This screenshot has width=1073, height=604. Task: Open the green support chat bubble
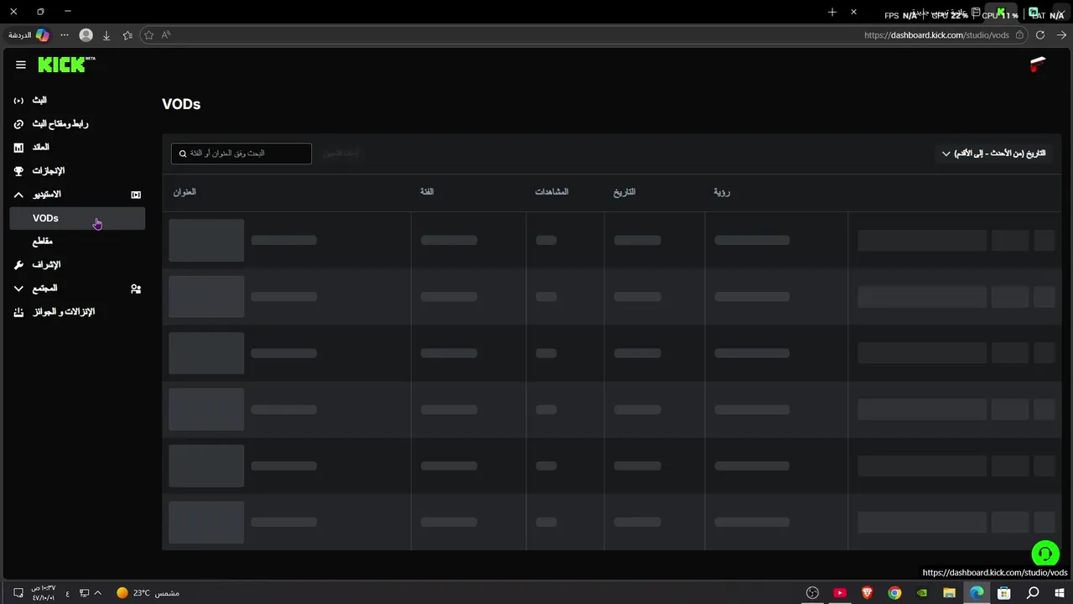coord(1044,554)
